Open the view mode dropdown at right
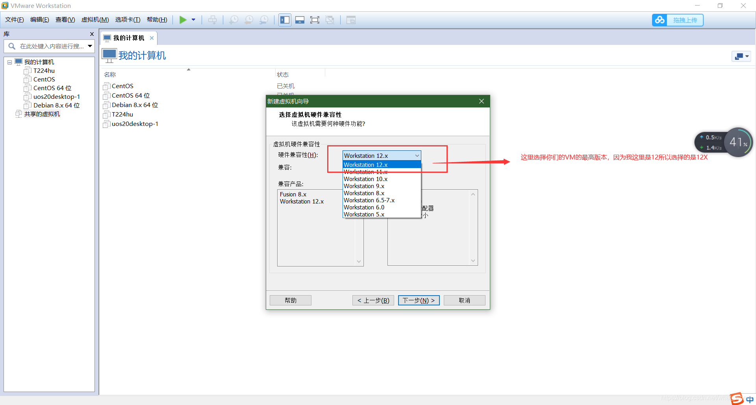Viewport: 756px width, 405px height. pos(741,56)
